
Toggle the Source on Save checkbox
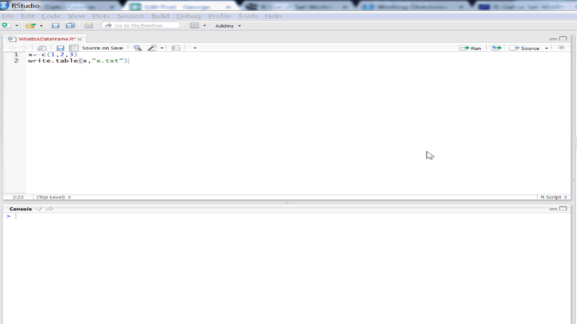(x=74, y=48)
